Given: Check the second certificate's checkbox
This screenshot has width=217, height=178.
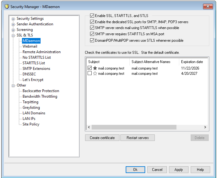Looking at the screenshot, I should click(x=90, y=74).
